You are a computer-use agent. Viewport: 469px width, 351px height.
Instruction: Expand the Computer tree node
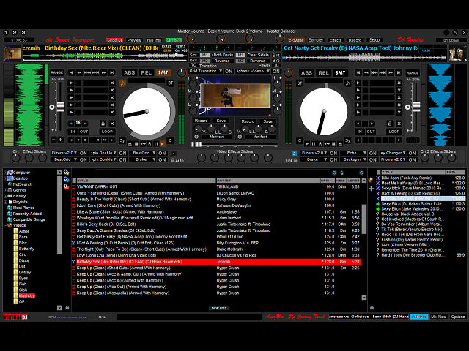pyautogui.click(x=5, y=173)
